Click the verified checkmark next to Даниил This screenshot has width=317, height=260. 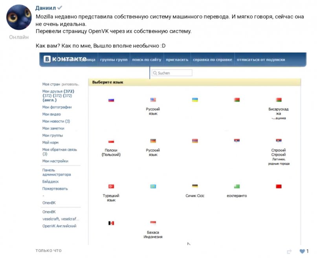pos(60,8)
